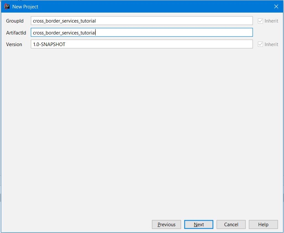Focus the GroupId text field
Image resolution: width=284 pixels, height=233 pixels.
142,21
